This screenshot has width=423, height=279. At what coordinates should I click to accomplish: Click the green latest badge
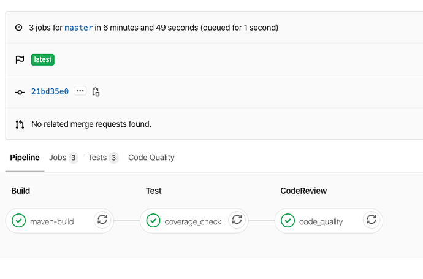point(42,59)
